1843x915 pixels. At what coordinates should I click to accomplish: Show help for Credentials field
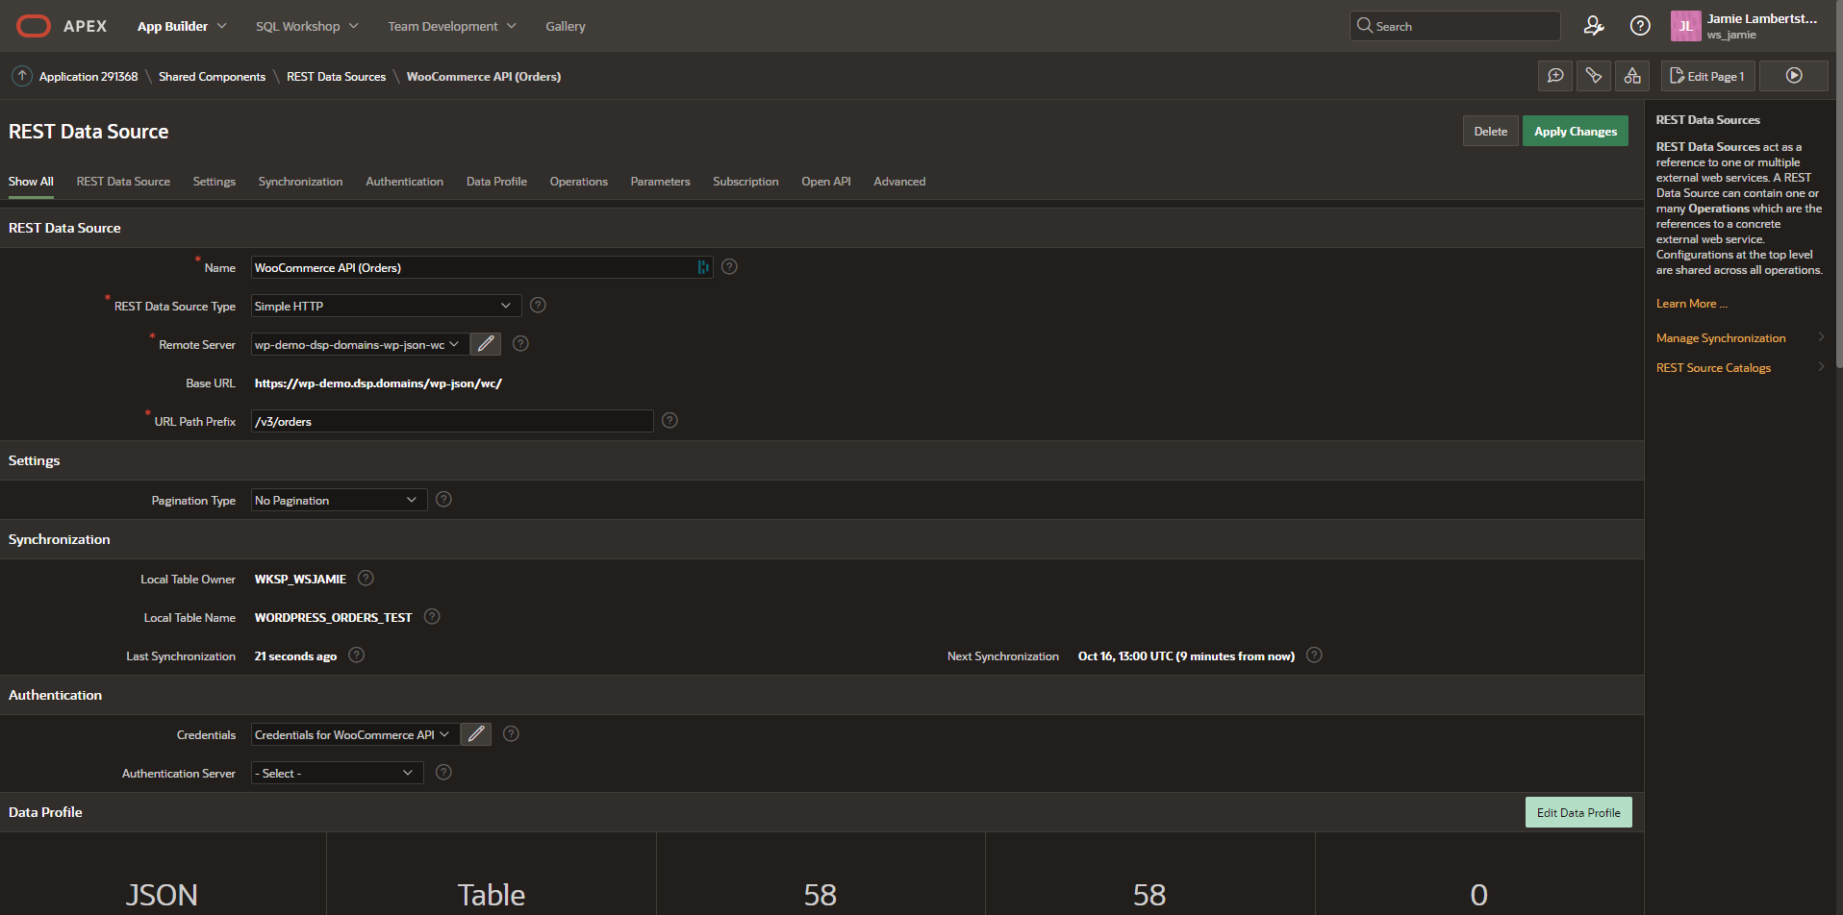click(x=511, y=733)
